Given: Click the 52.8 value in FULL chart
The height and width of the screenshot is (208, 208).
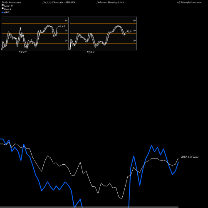Looking at the screenshot, I should (129, 32).
